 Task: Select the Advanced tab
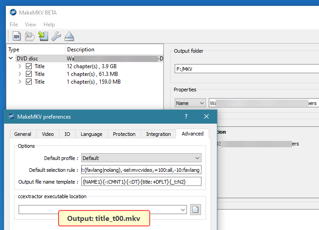[192, 134]
